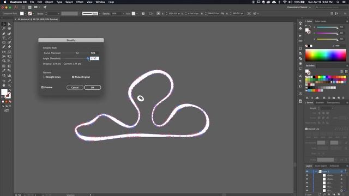Screen dimensions: 349x196
Task: Toggle the Straight Lines checkbox
Action: [x=44, y=77]
